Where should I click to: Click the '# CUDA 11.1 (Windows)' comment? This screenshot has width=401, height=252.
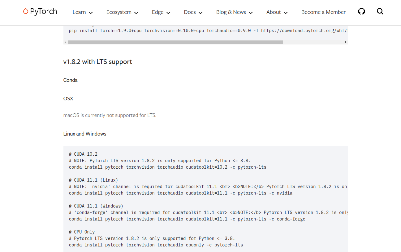96,206
